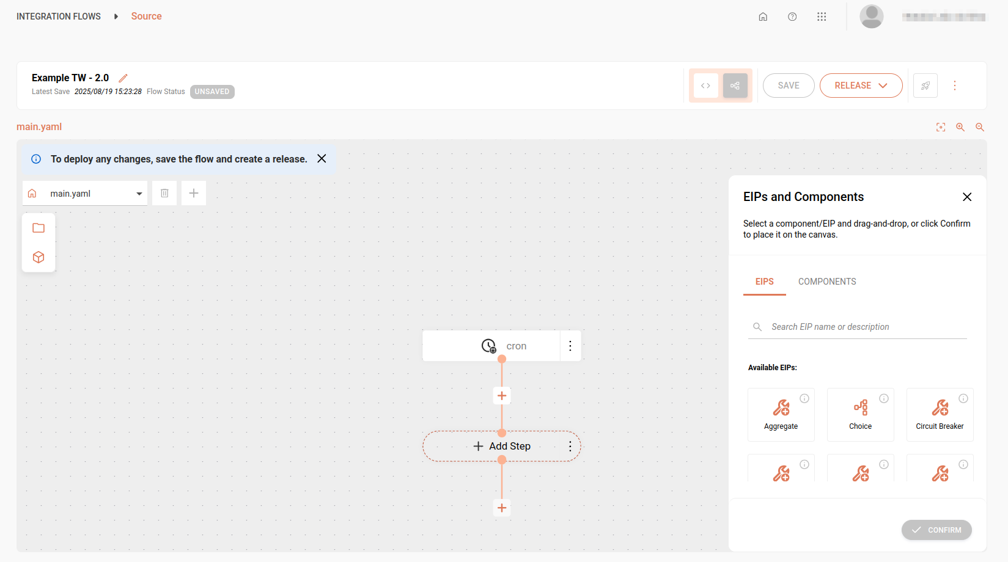Click the rocket deploy icon

(925, 86)
